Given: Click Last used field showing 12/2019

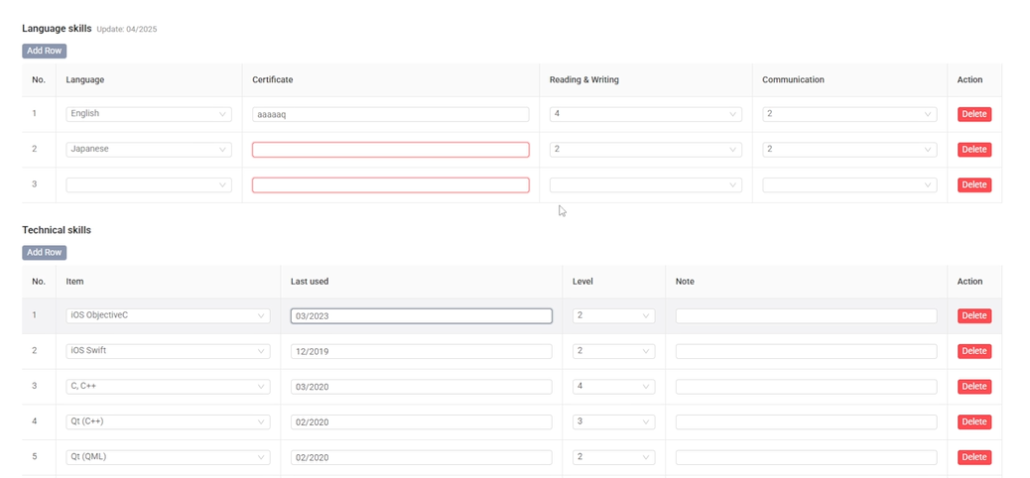Looking at the screenshot, I should (x=421, y=352).
